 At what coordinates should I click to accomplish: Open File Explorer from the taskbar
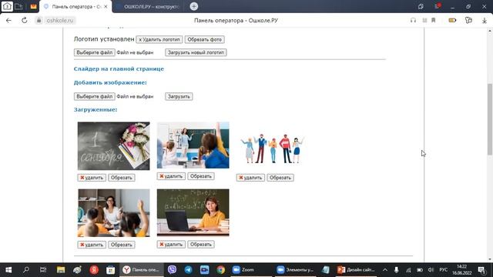tap(61, 270)
